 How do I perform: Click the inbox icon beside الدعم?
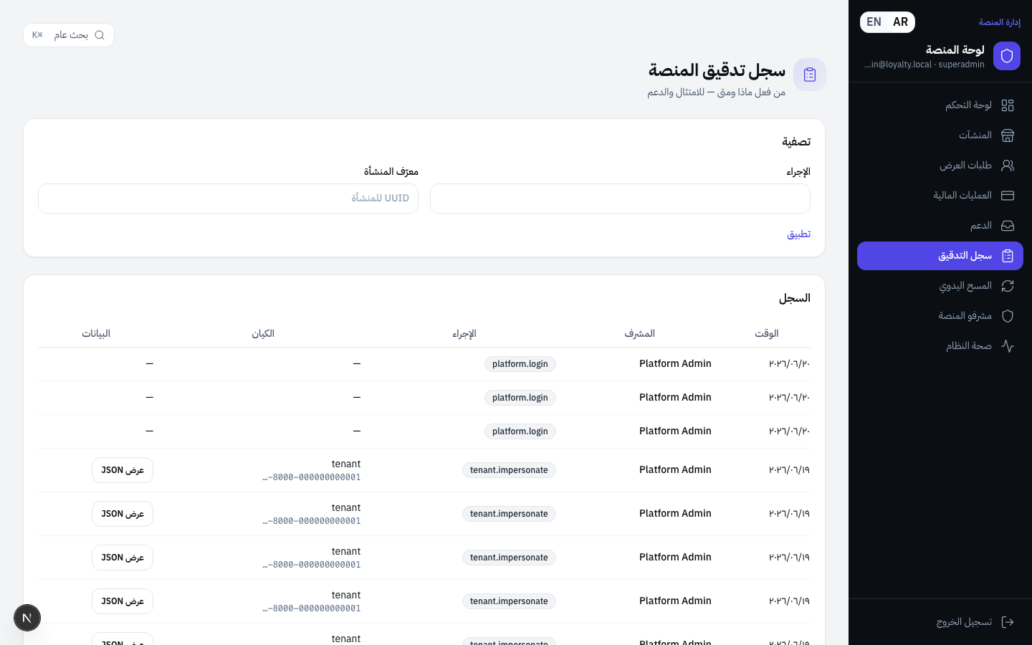[x=1008, y=226]
